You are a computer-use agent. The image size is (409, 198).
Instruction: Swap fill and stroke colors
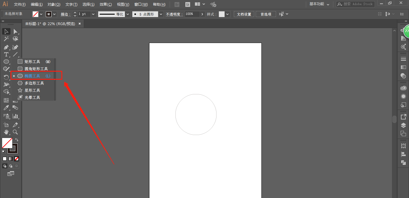pyautogui.click(x=17, y=139)
